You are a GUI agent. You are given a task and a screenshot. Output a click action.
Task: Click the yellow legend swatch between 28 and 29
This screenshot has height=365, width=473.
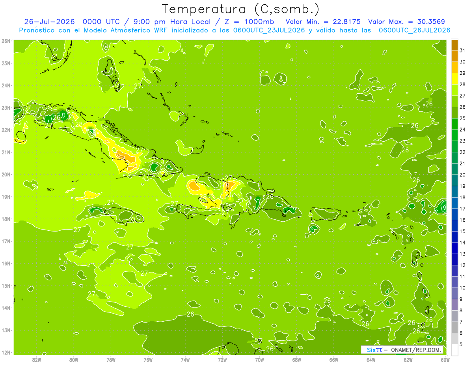454,79
